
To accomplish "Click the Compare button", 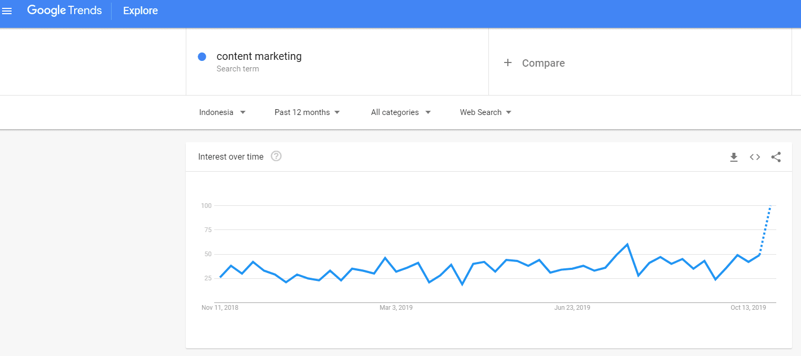I will [x=543, y=63].
